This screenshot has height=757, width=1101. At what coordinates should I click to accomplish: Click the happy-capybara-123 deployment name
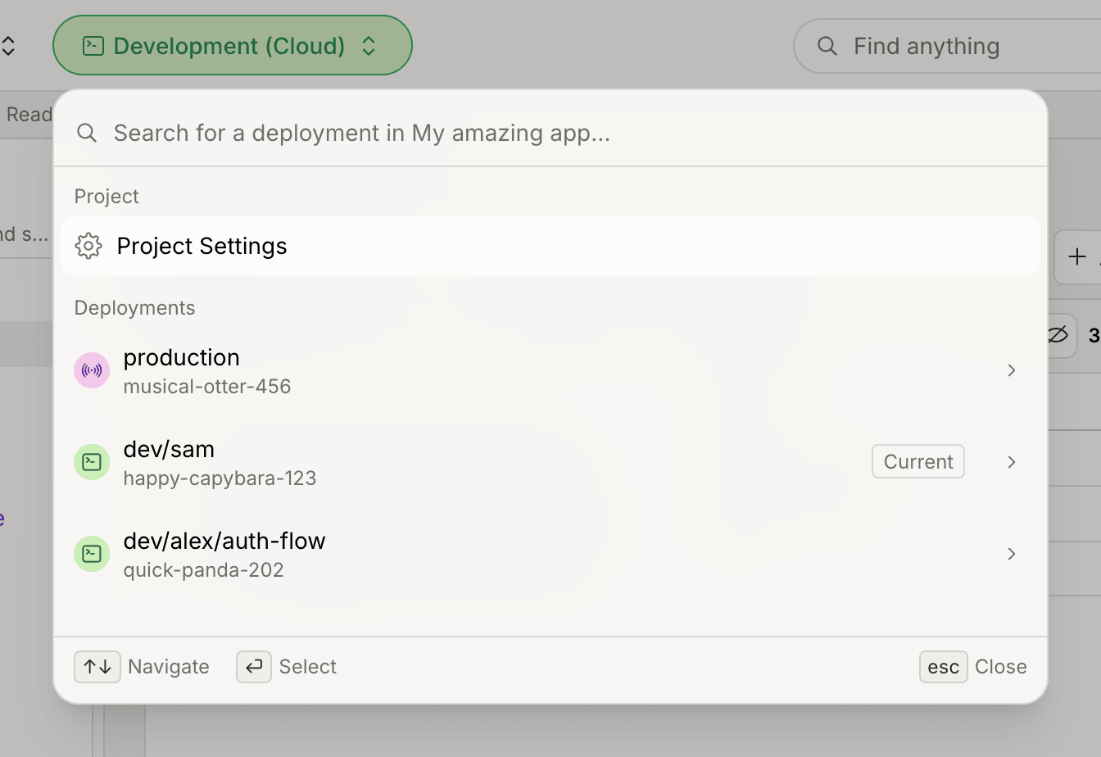pyautogui.click(x=220, y=478)
